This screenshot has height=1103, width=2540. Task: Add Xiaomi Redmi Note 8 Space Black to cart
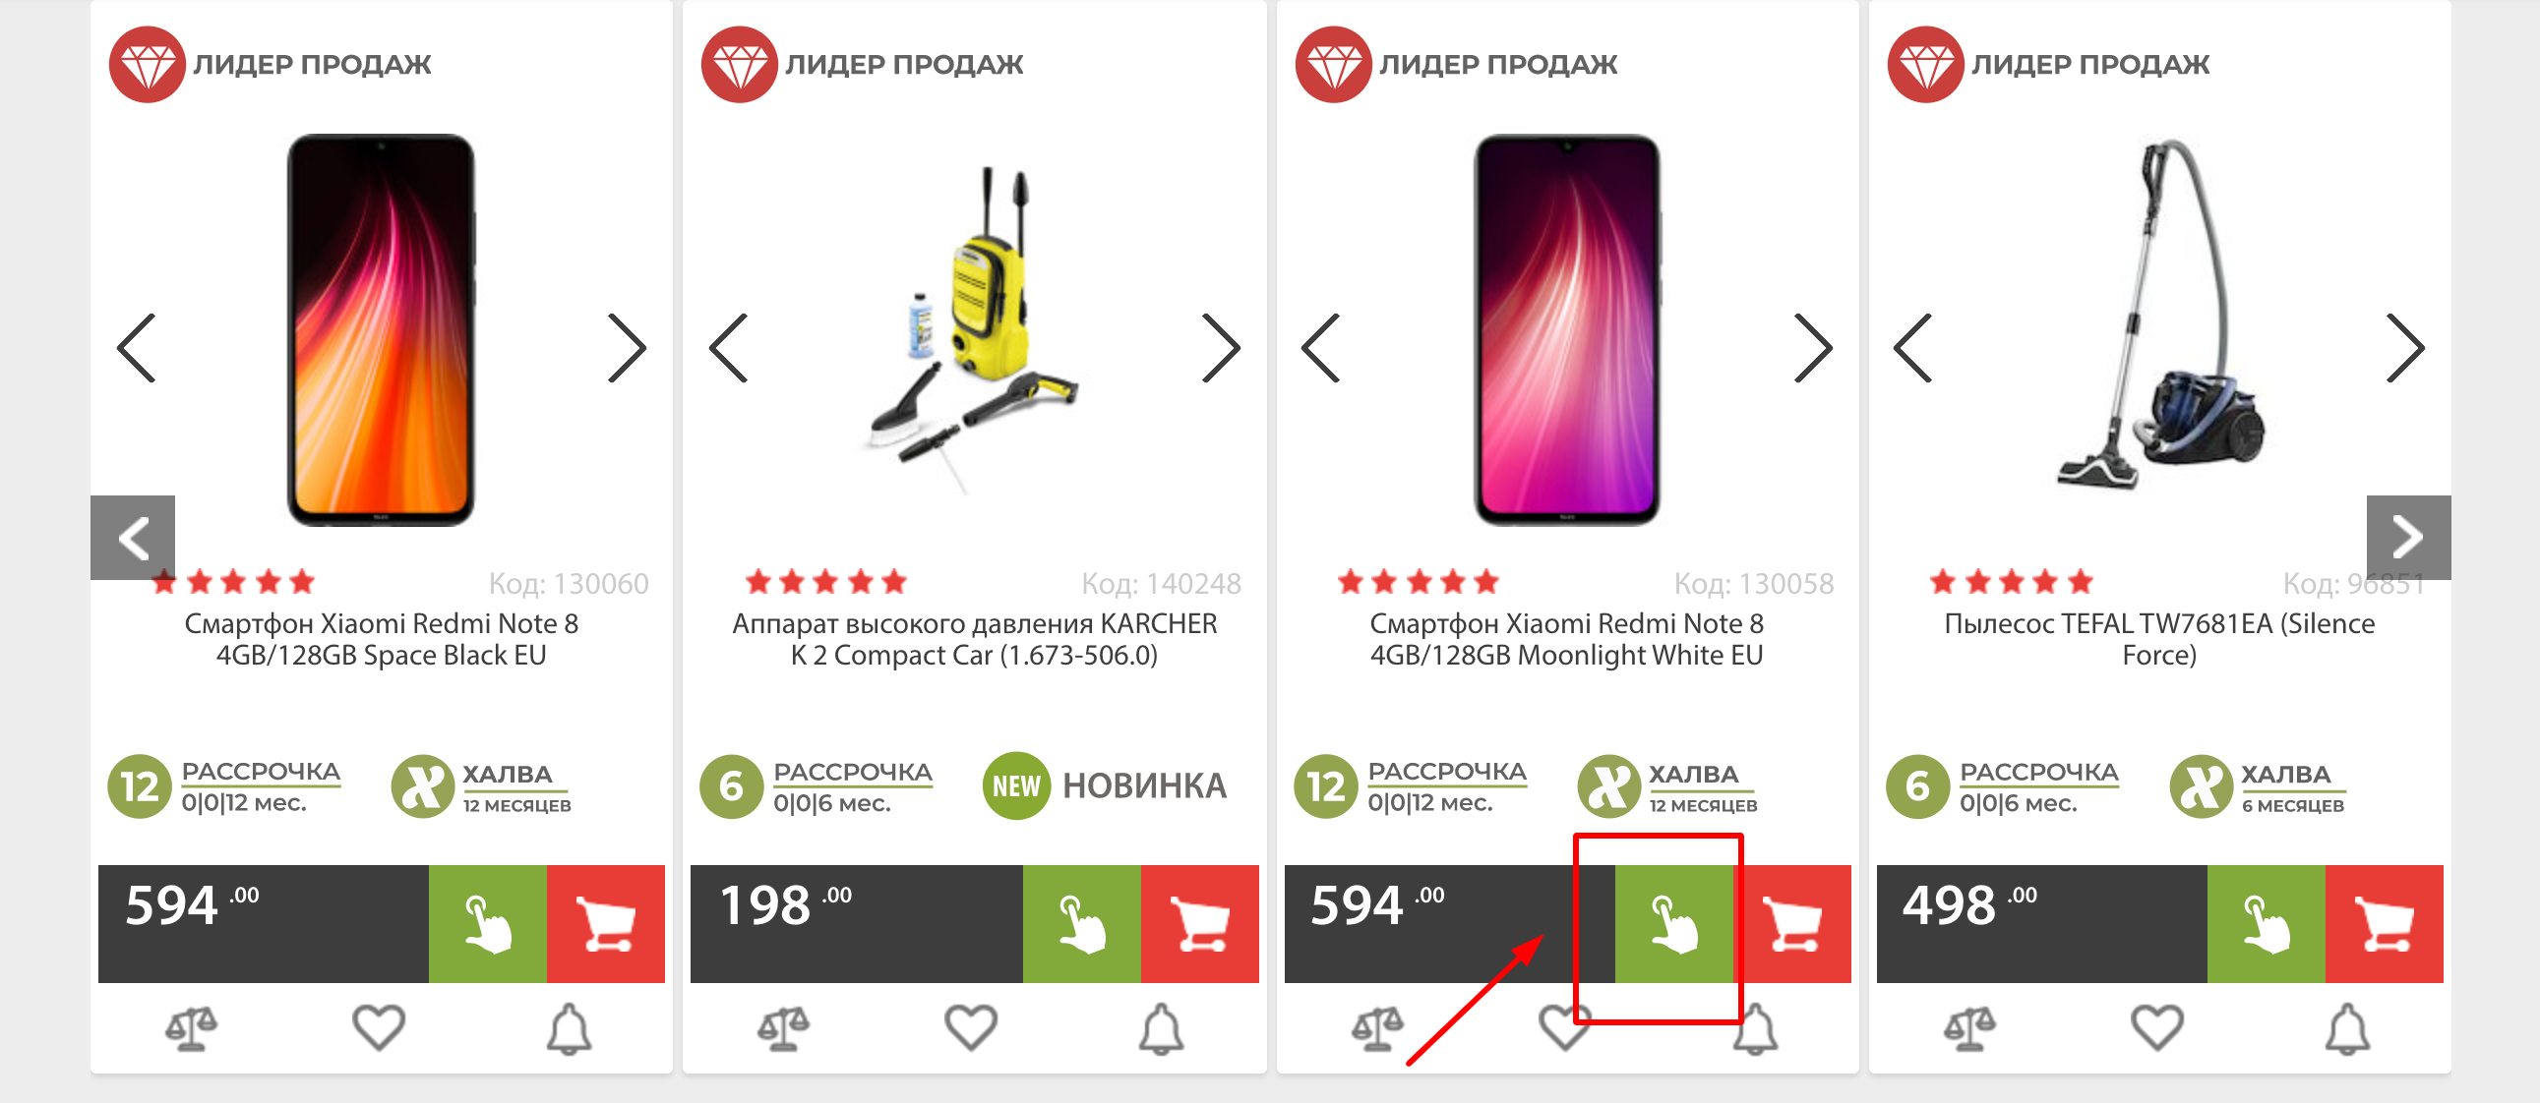click(605, 924)
